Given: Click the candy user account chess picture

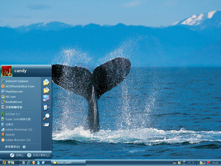Looking at the screenshot, I should coord(6,71).
